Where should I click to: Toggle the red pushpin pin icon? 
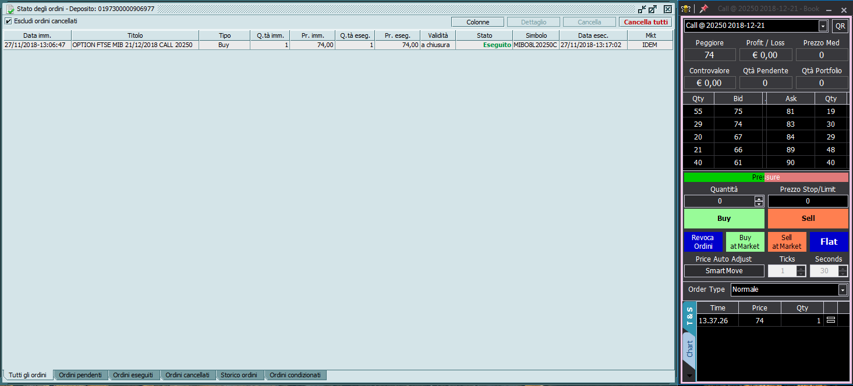[x=704, y=9]
